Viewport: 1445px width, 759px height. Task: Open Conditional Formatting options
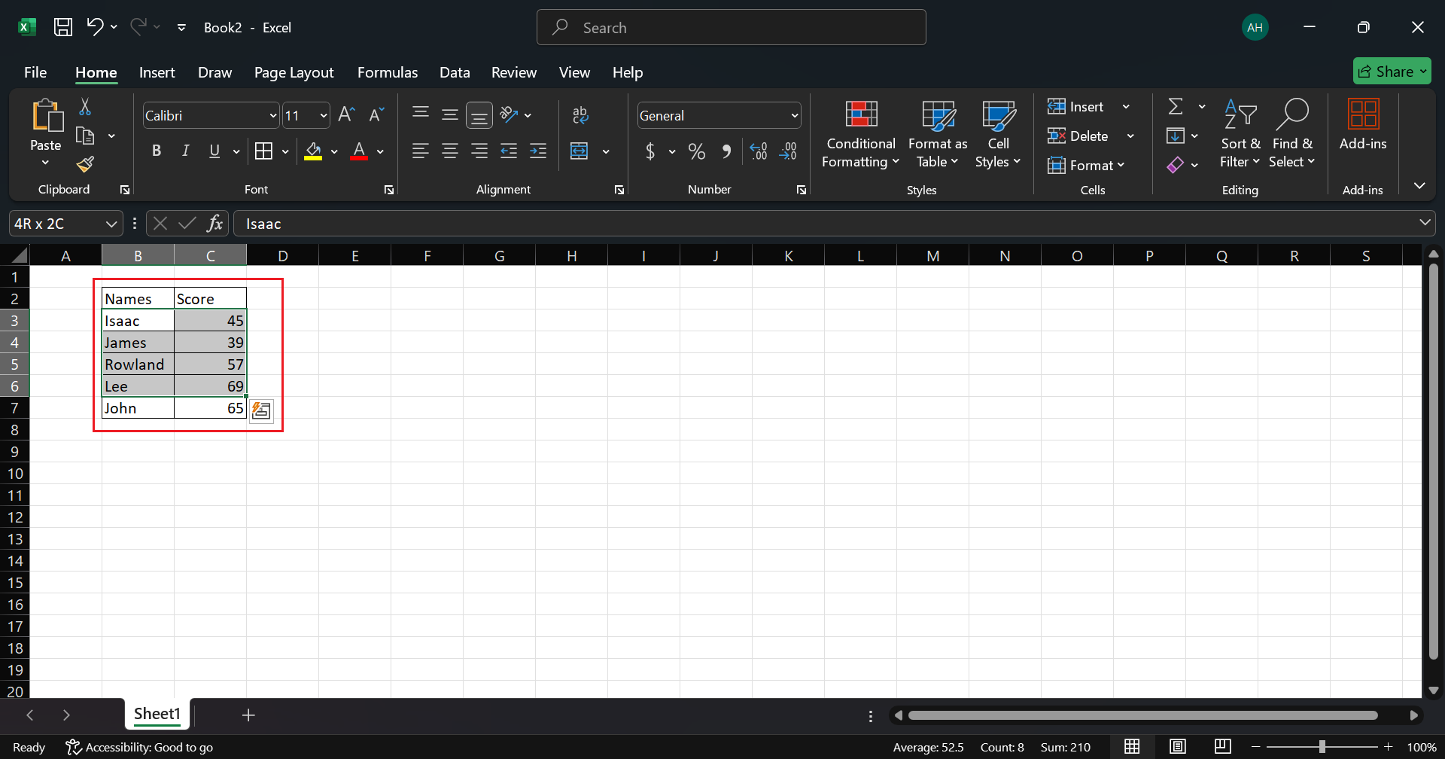pos(859,136)
